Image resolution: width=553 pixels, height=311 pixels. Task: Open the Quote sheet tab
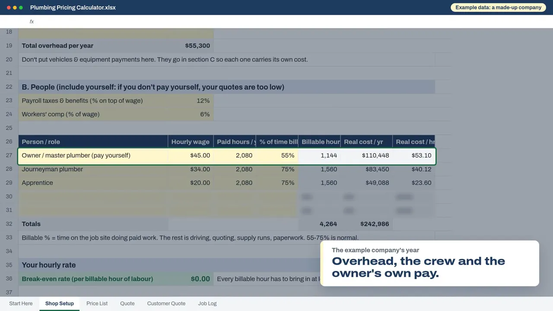pos(127,304)
